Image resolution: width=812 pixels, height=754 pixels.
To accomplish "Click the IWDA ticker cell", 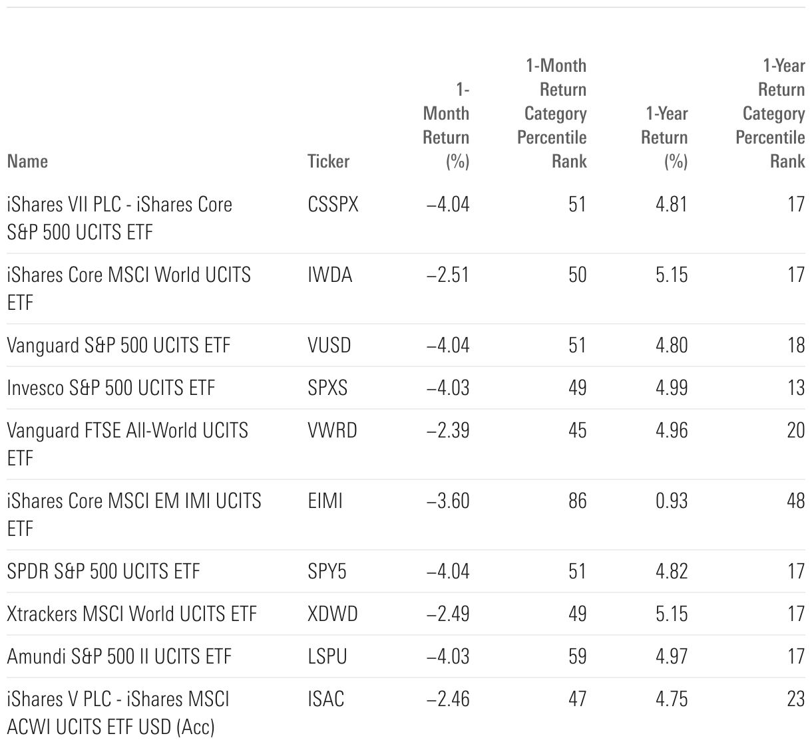I will (329, 275).
